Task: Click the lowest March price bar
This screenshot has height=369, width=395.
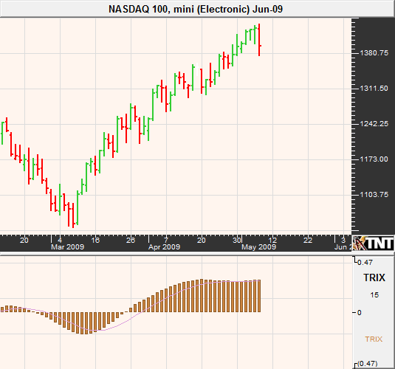Action: (x=73, y=215)
